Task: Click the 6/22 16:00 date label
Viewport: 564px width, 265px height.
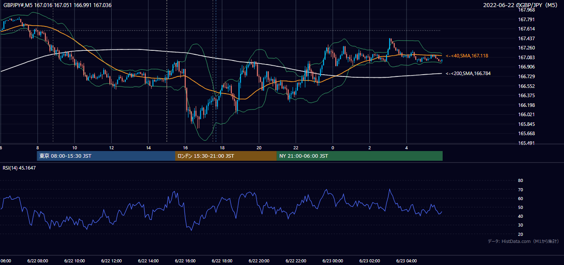Action: point(185,261)
